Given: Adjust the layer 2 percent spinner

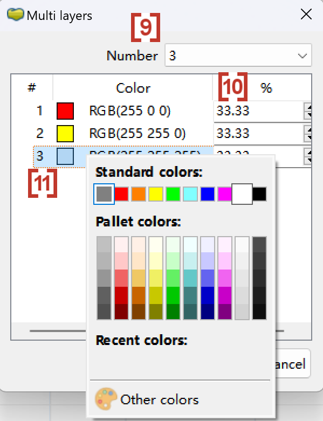Looking at the screenshot, I should [308, 134].
